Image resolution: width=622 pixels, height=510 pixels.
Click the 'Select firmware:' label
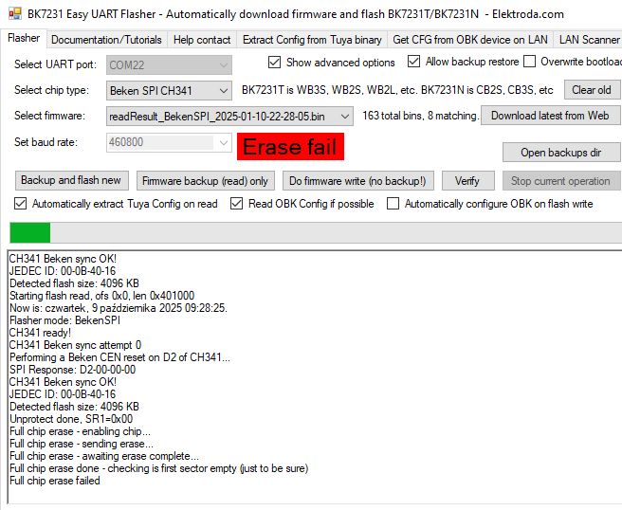[x=49, y=116]
